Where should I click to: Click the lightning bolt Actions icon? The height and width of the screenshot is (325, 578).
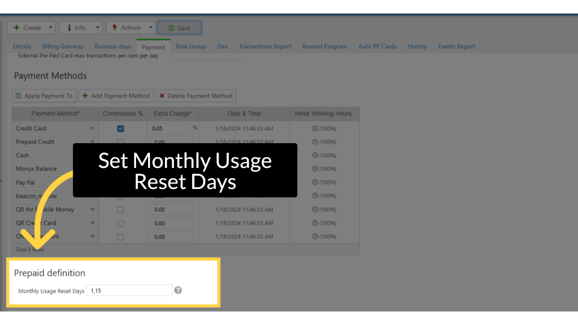(114, 28)
